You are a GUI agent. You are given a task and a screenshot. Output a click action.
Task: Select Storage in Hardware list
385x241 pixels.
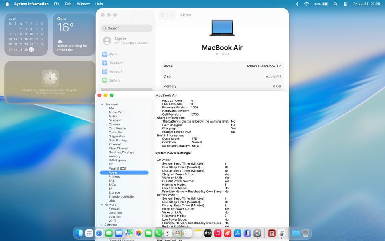click(x=114, y=192)
